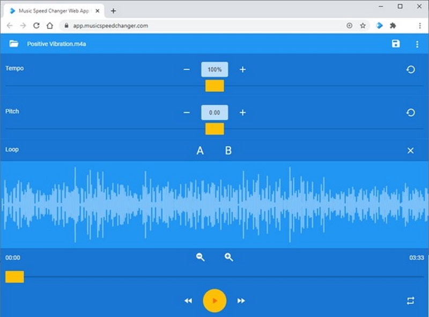
Task: Click the yellow playback position slider handle
Action: pyautogui.click(x=14, y=276)
